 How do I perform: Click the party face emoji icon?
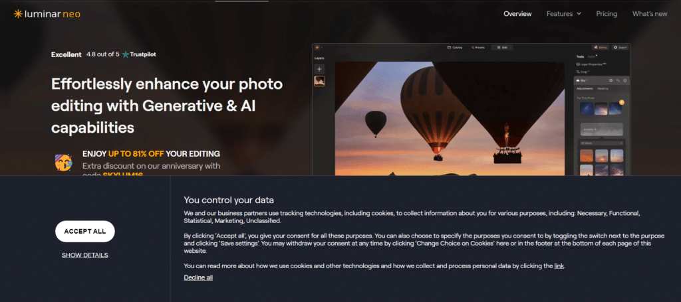click(x=63, y=163)
